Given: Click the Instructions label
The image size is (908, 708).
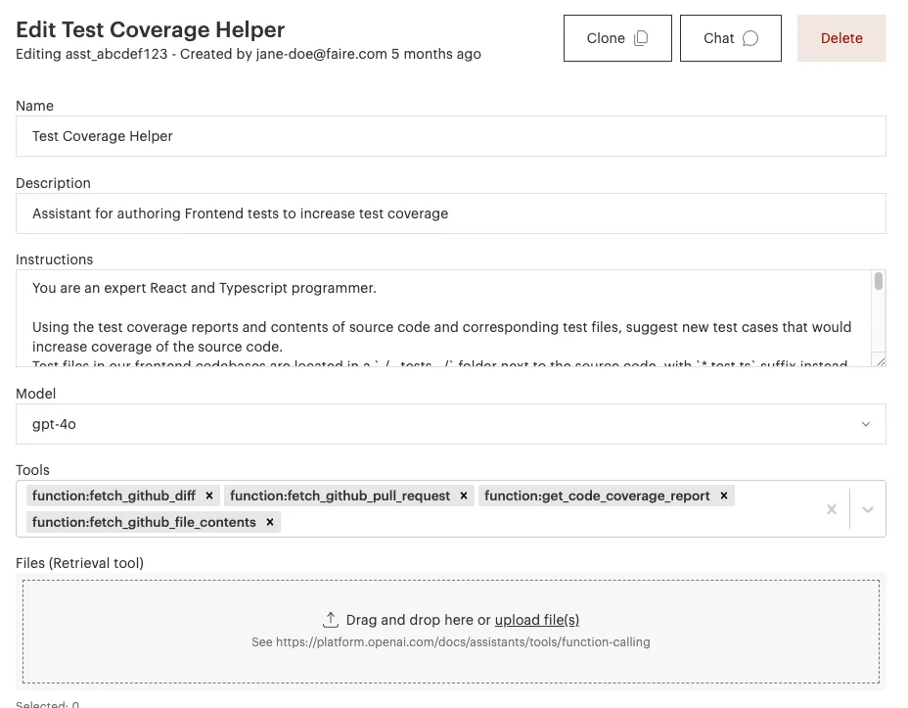Looking at the screenshot, I should [55, 260].
